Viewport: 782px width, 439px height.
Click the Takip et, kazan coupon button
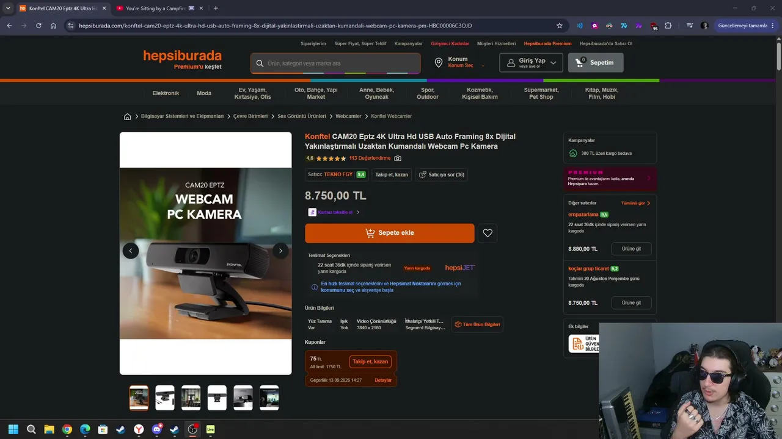point(370,362)
